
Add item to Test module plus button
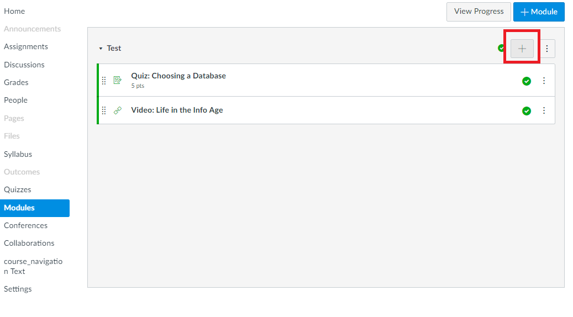(522, 49)
